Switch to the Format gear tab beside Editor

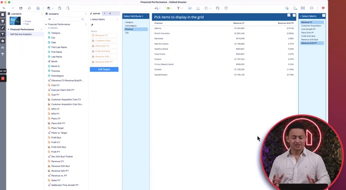coord(110,14)
